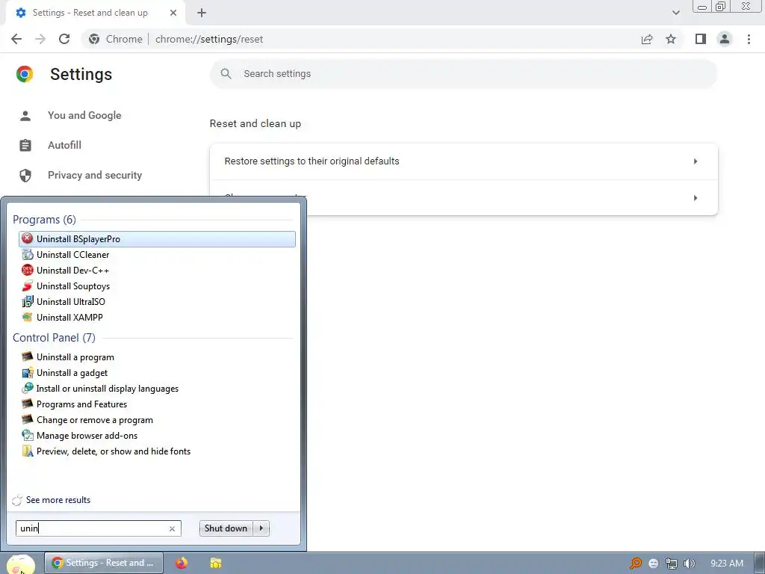Open the volume speaker tray icon
This screenshot has height=574, width=765.
click(x=690, y=564)
